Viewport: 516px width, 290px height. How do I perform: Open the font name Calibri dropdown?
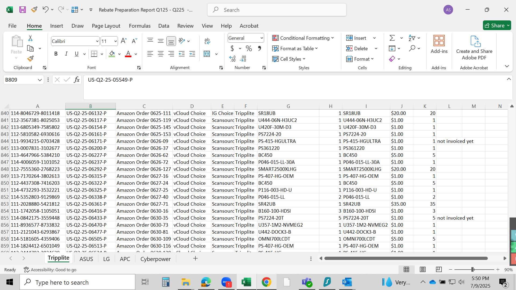click(x=97, y=41)
